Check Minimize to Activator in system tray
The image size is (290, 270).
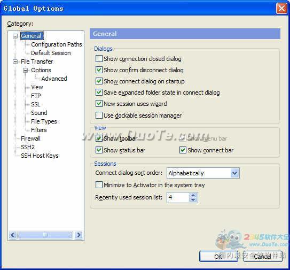point(99,185)
